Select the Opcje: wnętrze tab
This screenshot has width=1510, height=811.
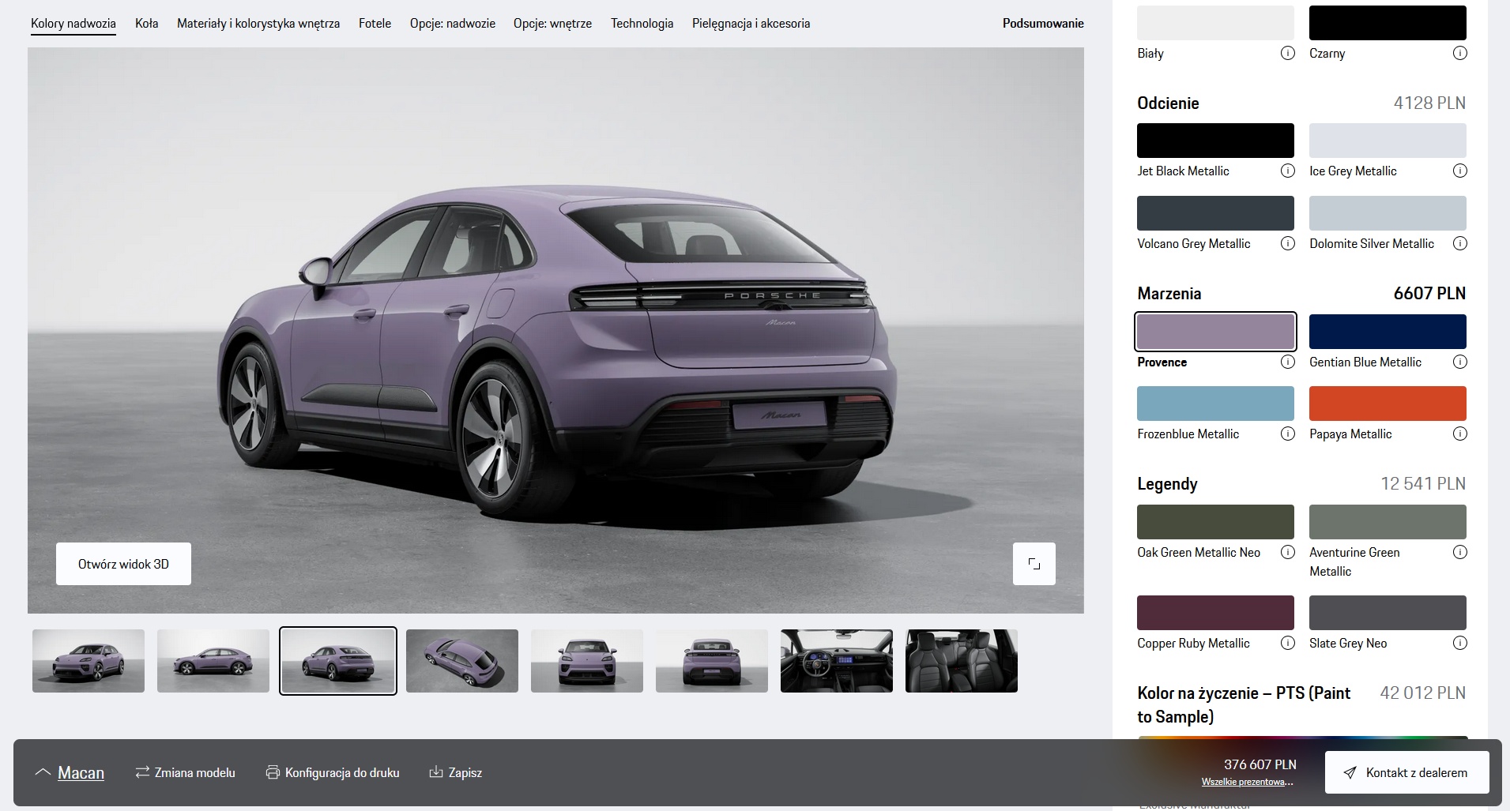[x=552, y=24]
